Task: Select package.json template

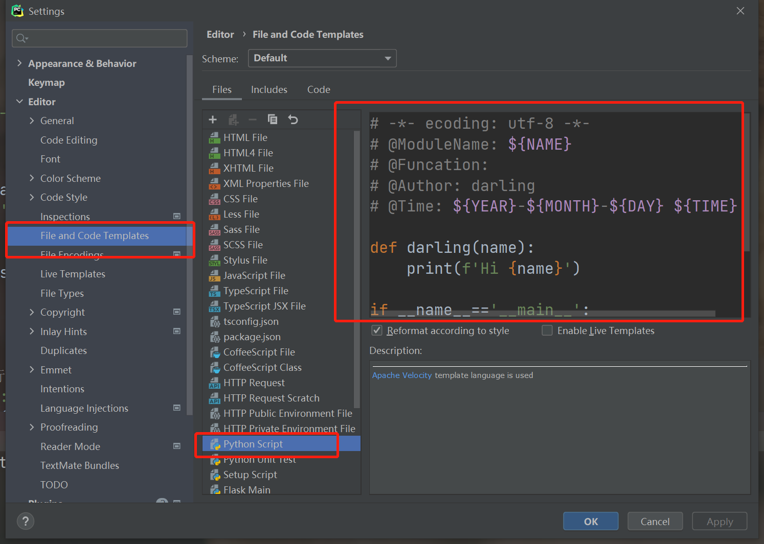Action: [252, 337]
